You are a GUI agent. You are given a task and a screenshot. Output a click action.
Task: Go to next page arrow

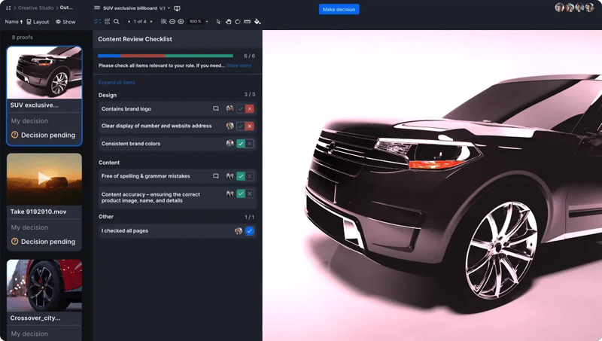click(151, 22)
